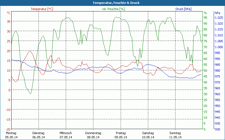Click the blue '980' pressure axis value
Viewport: 225px width, 140px height.
click(x=217, y=71)
